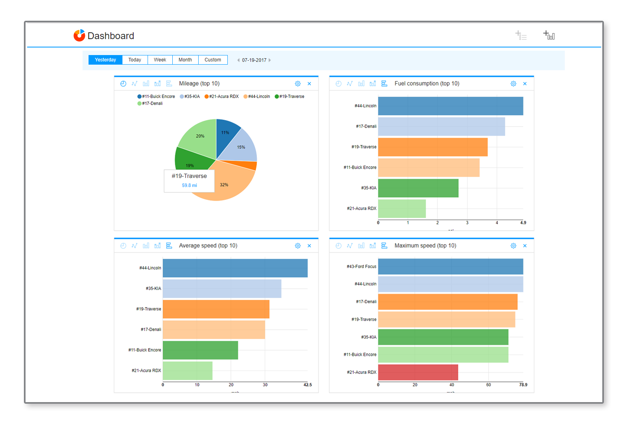The image size is (635, 446).
Task: Select the Custom period tab
Action: pos(213,60)
